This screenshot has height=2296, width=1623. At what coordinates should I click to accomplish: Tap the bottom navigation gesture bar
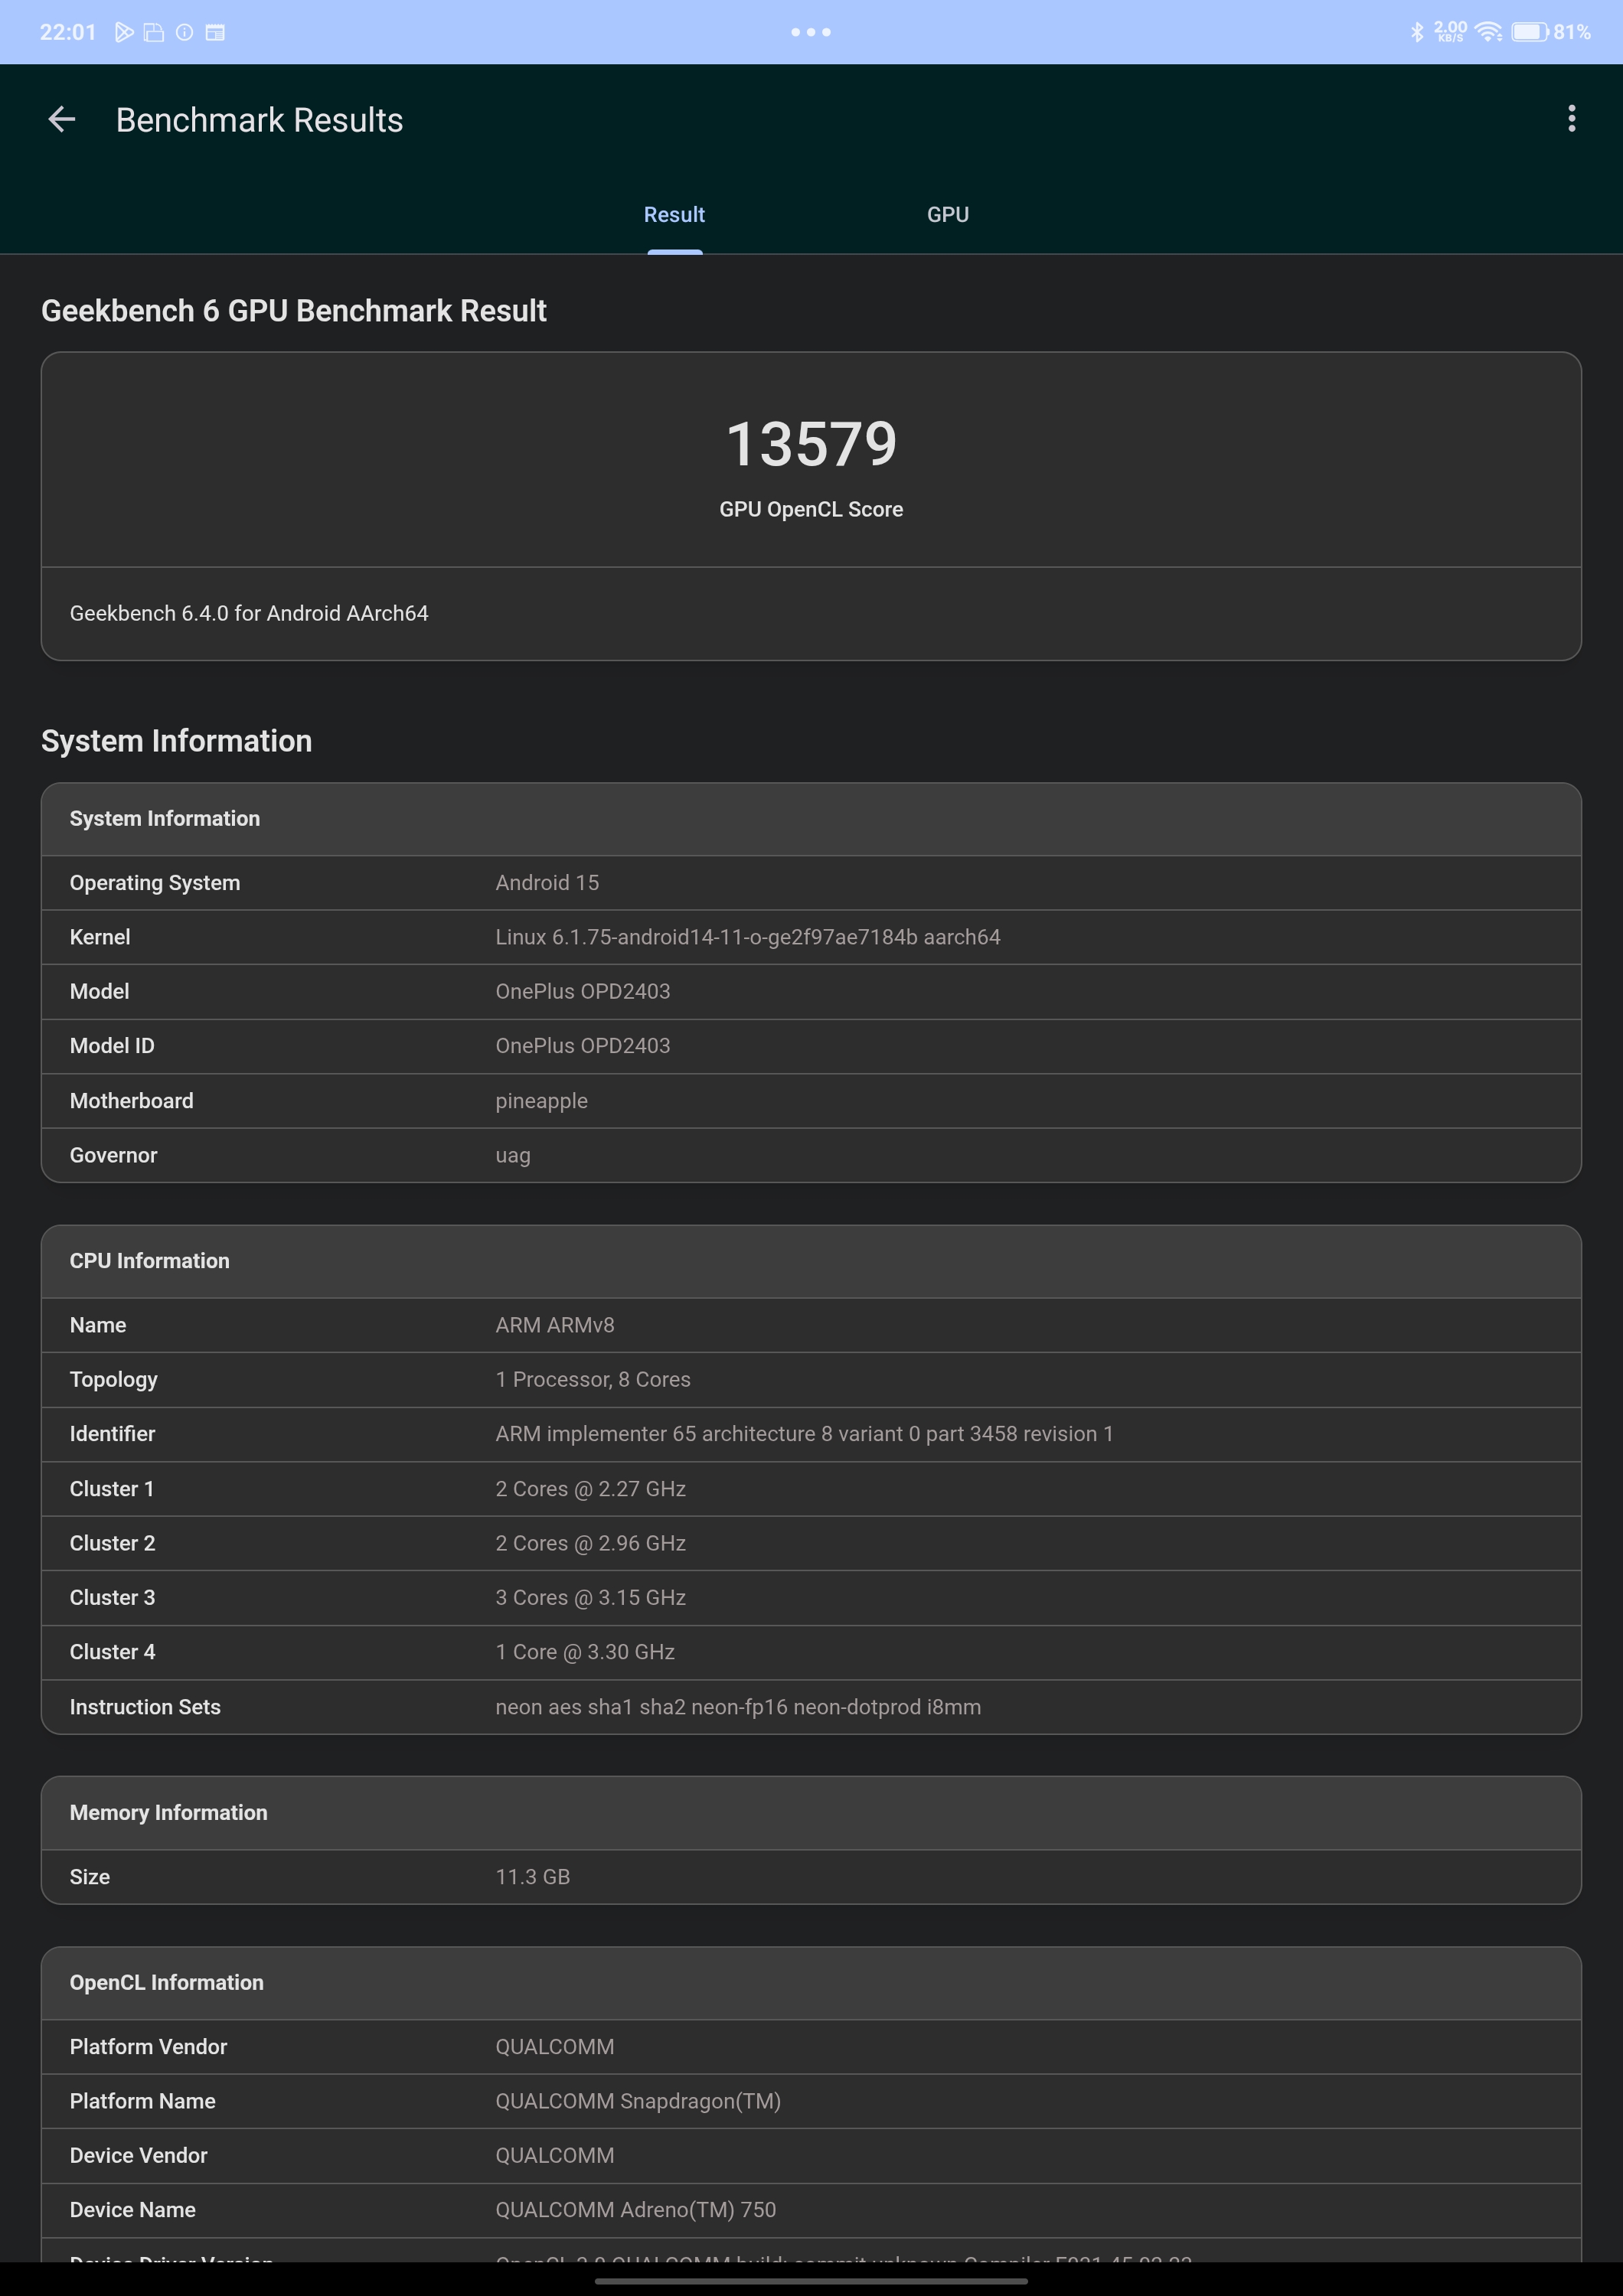click(x=811, y=2281)
